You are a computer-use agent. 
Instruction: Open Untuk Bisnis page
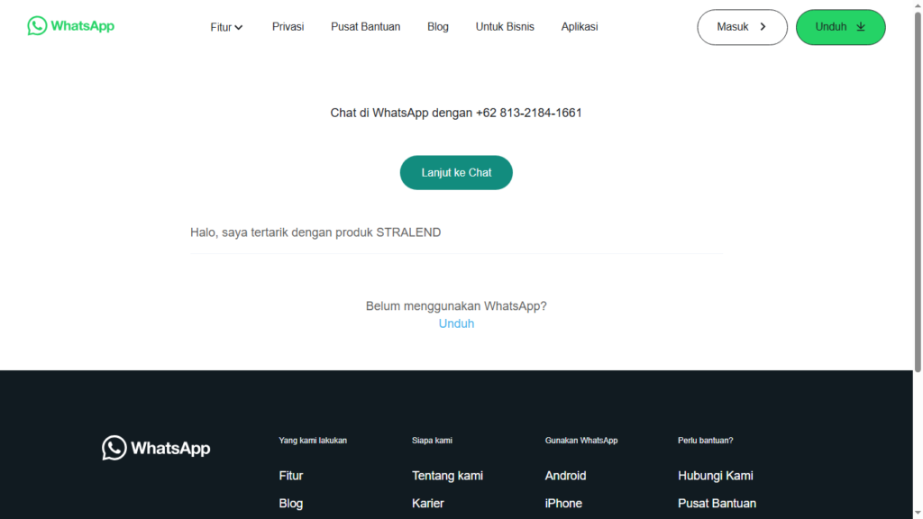[x=505, y=26]
